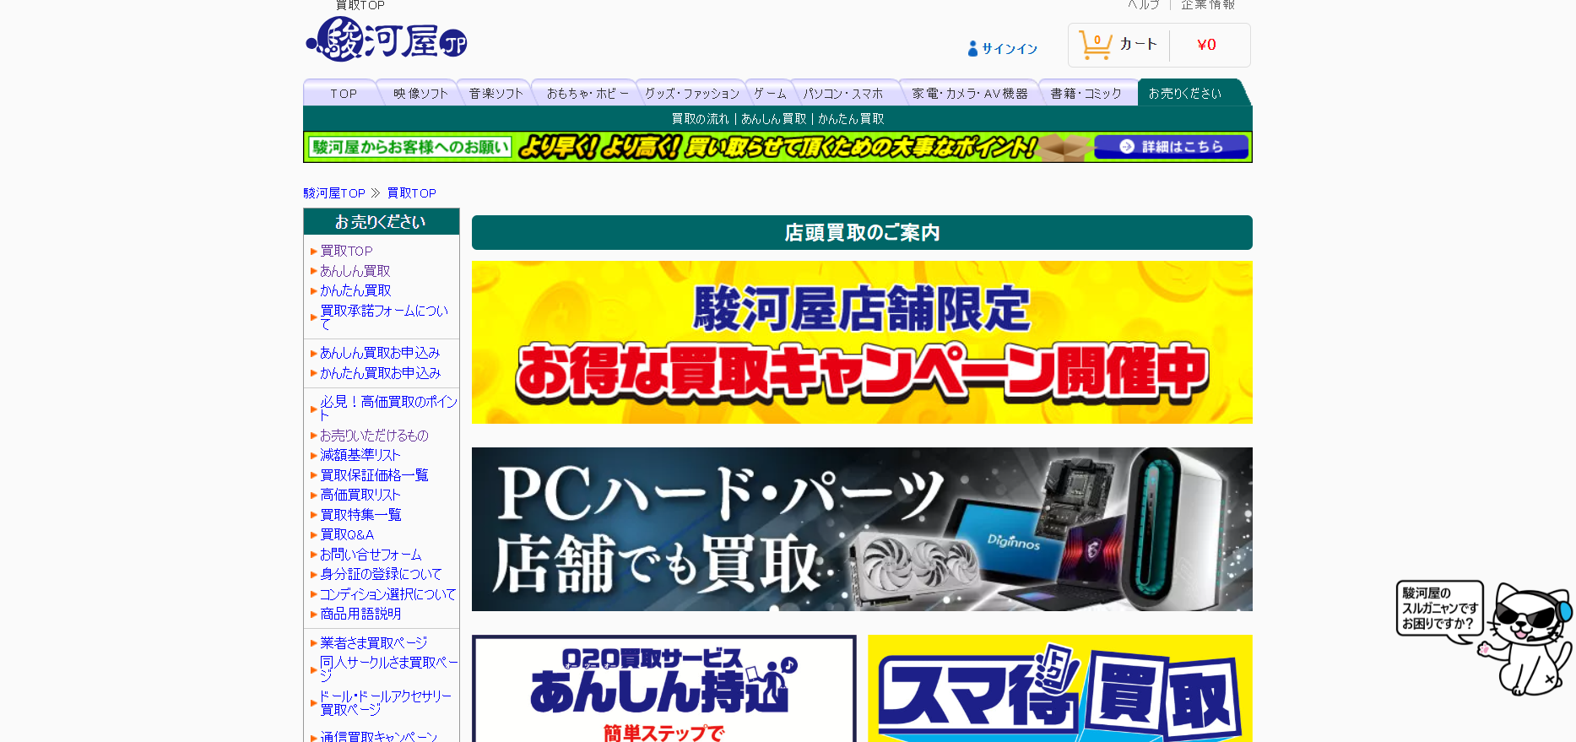Click the 駿河屋TOP breadcrumb link
Image resolution: width=1576 pixels, height=742 pixels.
334,193
